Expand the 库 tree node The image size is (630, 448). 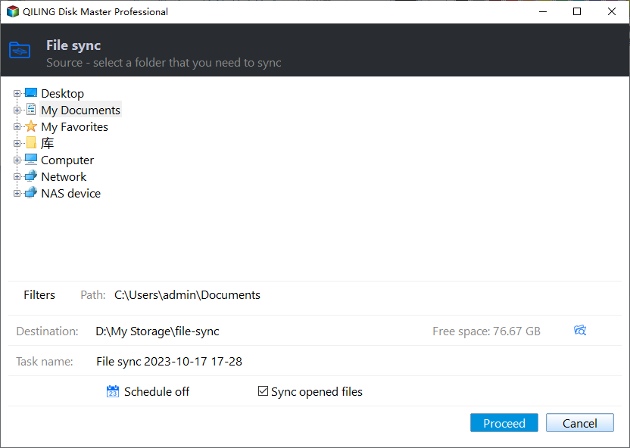[x=17, y=143]
